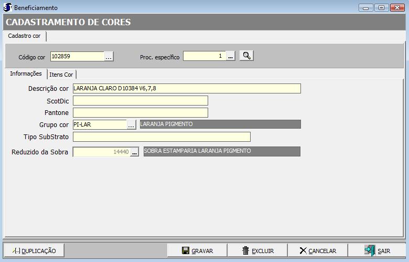This screenshot has width=409, height=262.
Task: Open lookup beside Reduzido da Sobra field
Action: pos(134,152)
